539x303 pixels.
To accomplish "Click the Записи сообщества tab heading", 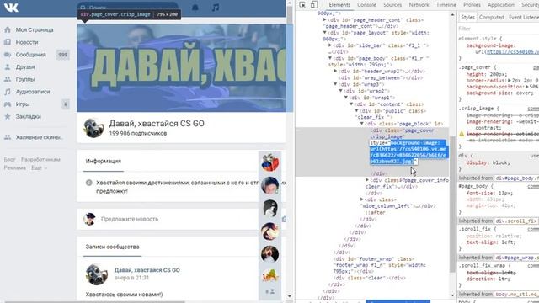I will click(x=112, y=247).
